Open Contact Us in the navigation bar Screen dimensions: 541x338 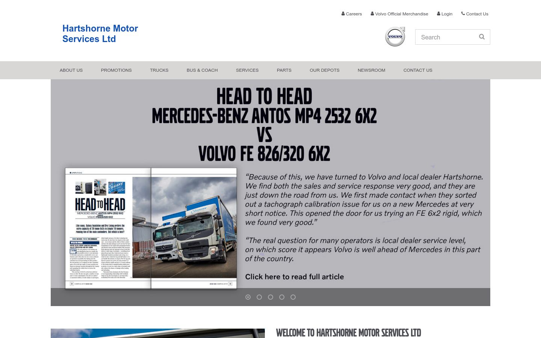tap(418, 70)
